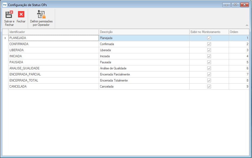Click the Confirmada description cell
This screenshot has height=158, width=252.
(144, 44)
